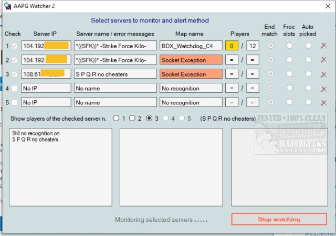This screenshot has height=236, width=336.
Task: Close the AAPG Watcher 2 window
Action: [x=328, y=6]
